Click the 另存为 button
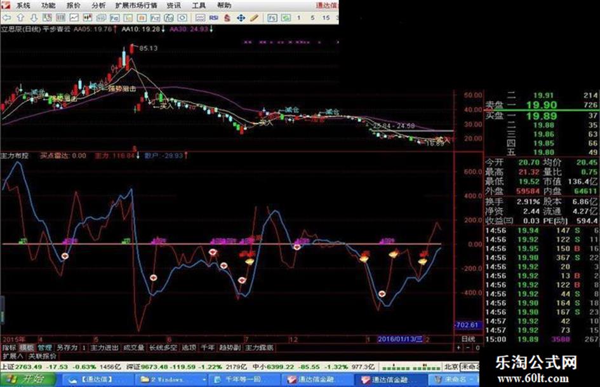Viewport: 600px width, 387px height. click(x=67, y=348)
